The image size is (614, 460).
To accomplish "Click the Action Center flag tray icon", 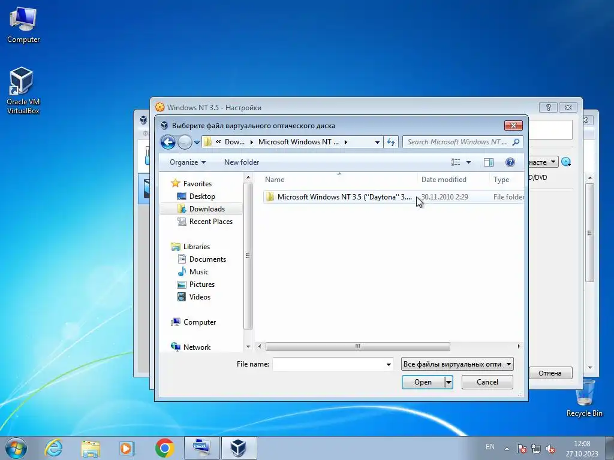I will [x=521, y=449].
